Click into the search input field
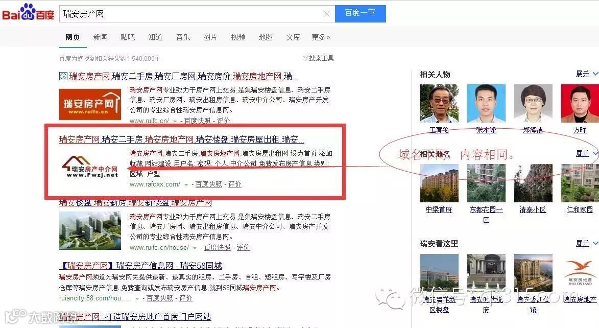This screenshot has width=599, height=328. [x=191, y=14]
